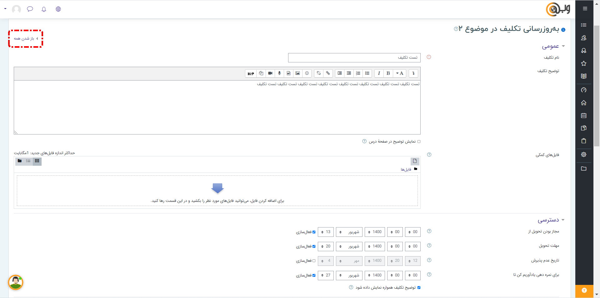Insert an image using the editor toolbar
This screenshot has height=298, width=600.
click(297, 73)
